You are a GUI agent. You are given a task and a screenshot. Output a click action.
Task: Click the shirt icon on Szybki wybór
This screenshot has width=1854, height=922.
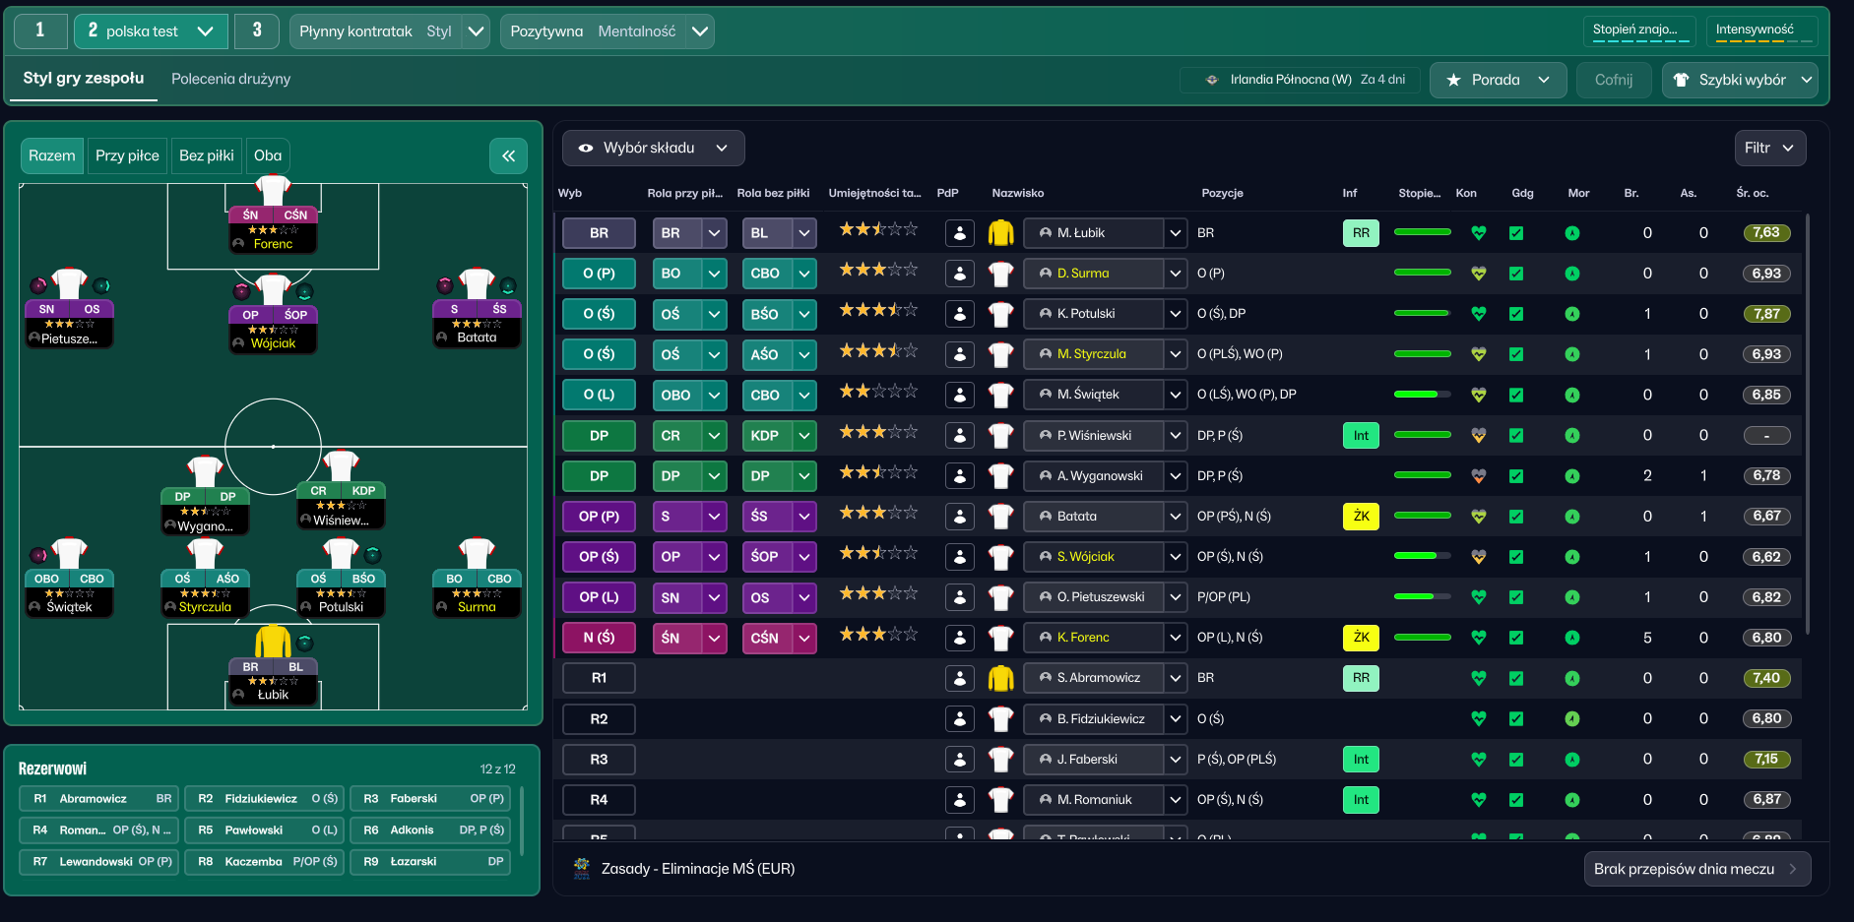1681,80
